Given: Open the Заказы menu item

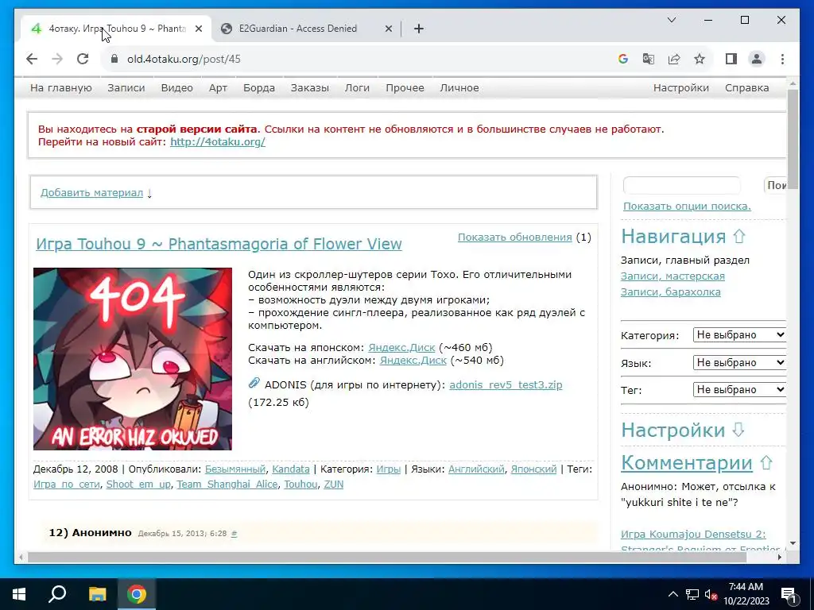Looking at the screenshot, I should 309,87.
